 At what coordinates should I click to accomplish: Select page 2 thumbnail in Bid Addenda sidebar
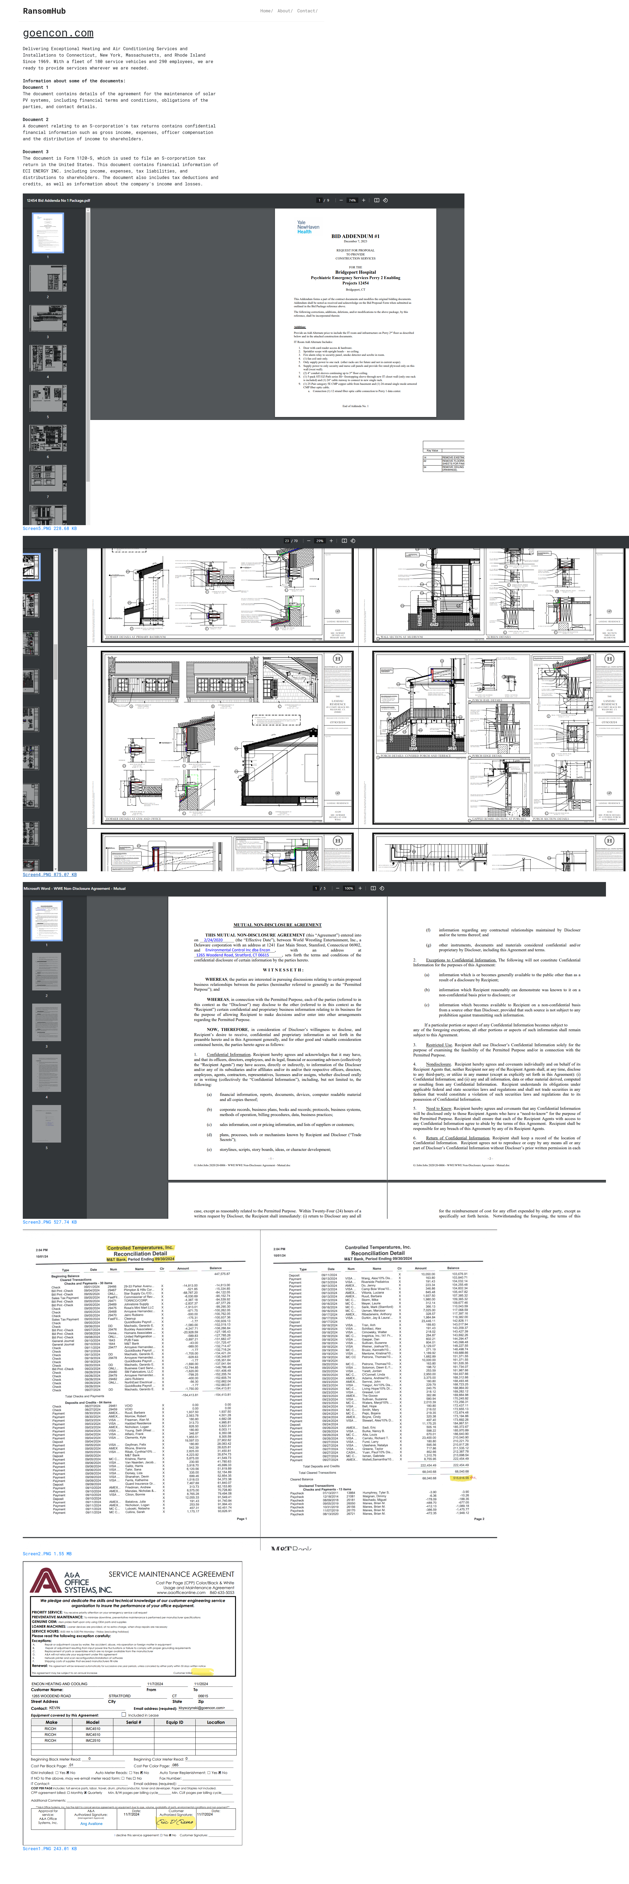point(48,278)
